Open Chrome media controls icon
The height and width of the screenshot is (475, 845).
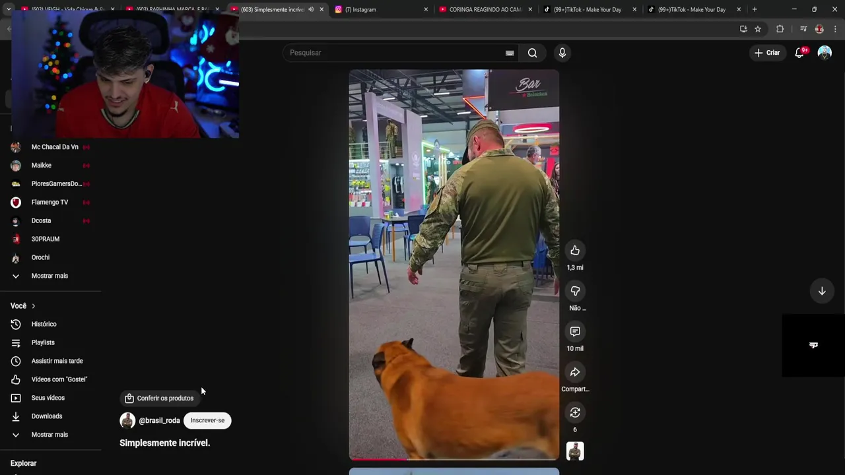[803, 29]
